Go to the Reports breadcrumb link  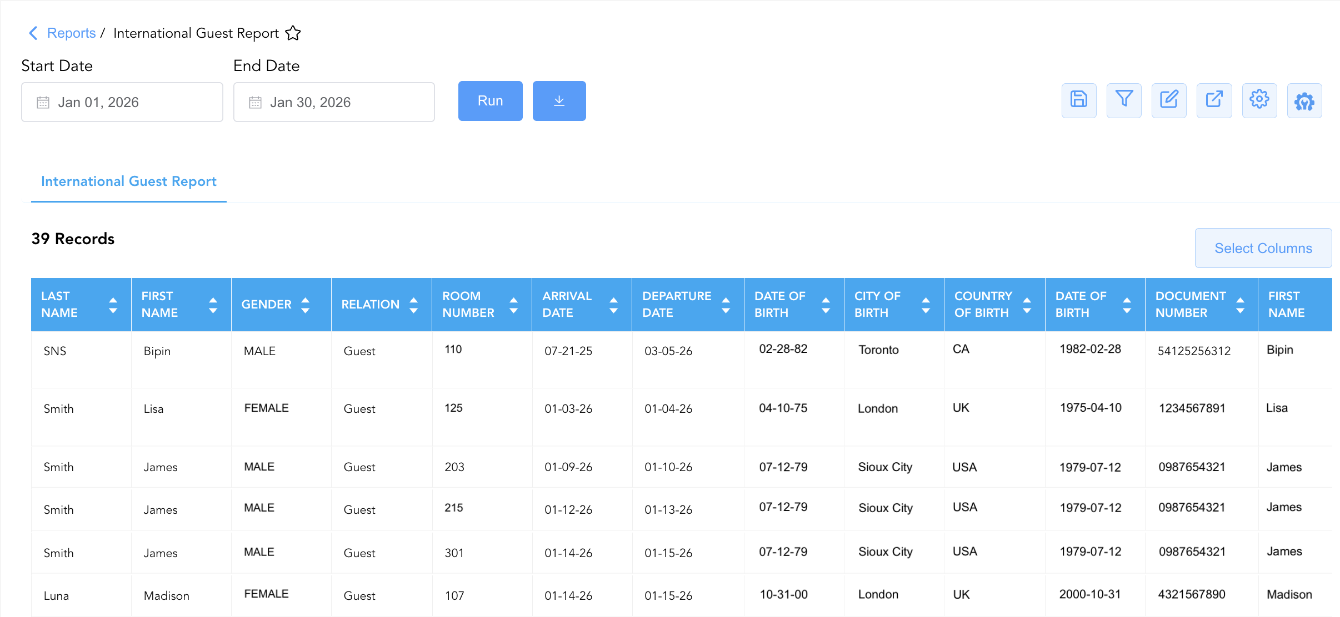coord(71,33)
